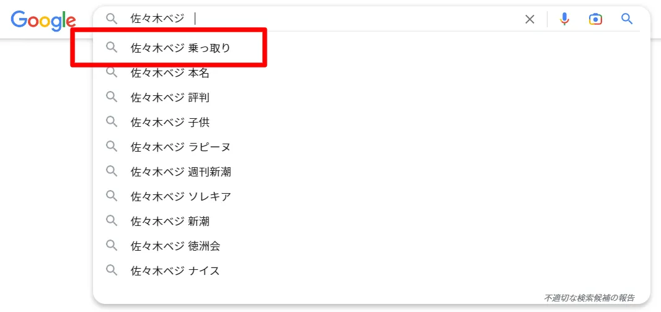Choose suggestion 佐々木ベジ 週刊新潮
Viewport: 661px width, 312px height.
[x=371, y=172]
